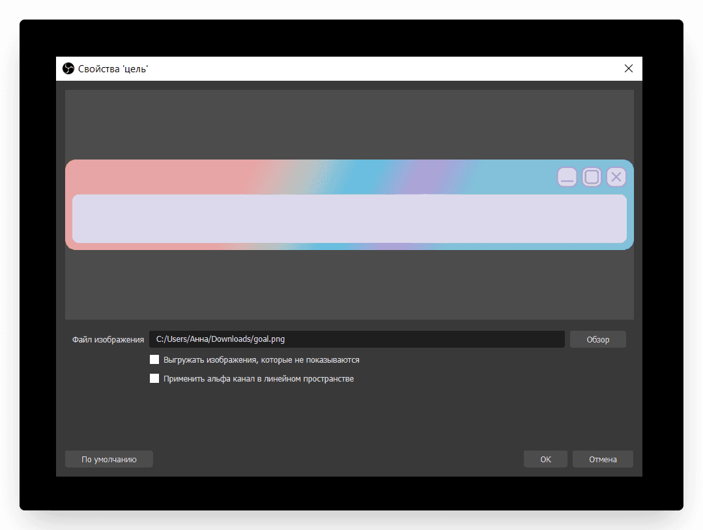Image resolution: width=703 pixels, height=530 pixels.
Task: Reset settings with По умолчанию button
Action: pos(109,459)
